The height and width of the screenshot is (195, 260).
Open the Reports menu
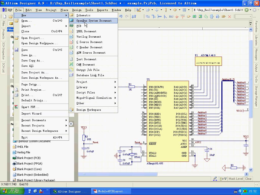point(102,10)
